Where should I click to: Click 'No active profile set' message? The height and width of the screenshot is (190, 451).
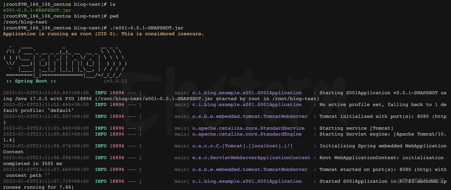(383, 105)
